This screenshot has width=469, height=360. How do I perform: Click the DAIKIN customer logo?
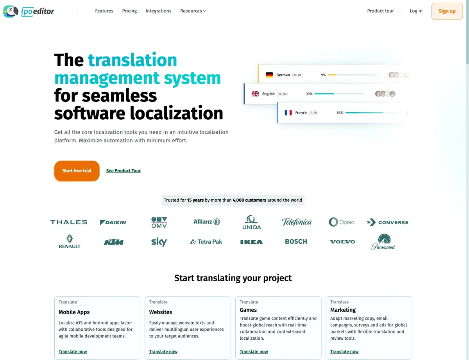coord(113,222)
